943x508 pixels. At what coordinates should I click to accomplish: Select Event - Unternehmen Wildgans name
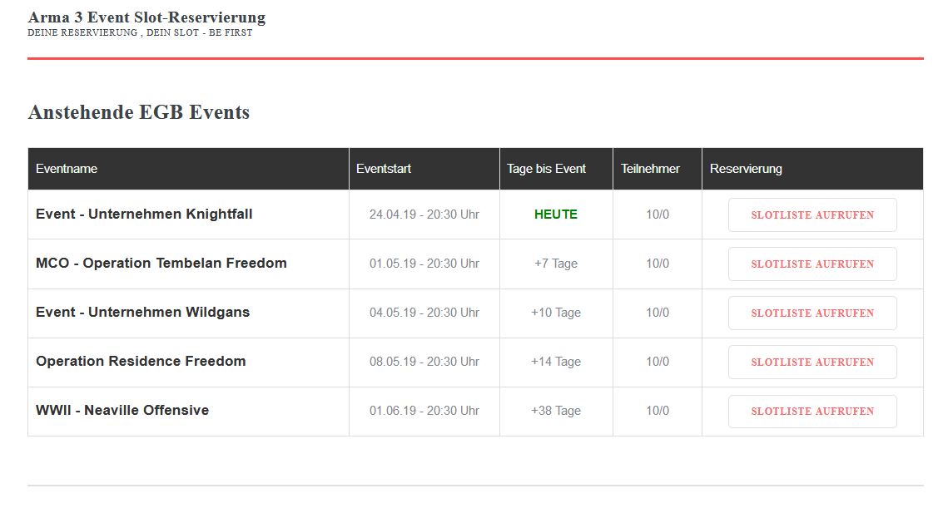(142, 313)
